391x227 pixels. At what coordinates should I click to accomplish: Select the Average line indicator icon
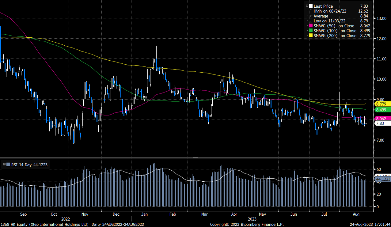pos(310,16)
